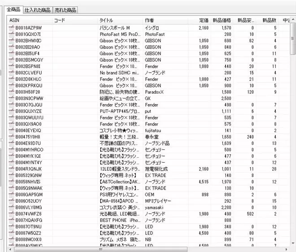Viewport: 296px width, 252px height.
Task: Sort by the 新品数 column header
Action: pos(269,21)
